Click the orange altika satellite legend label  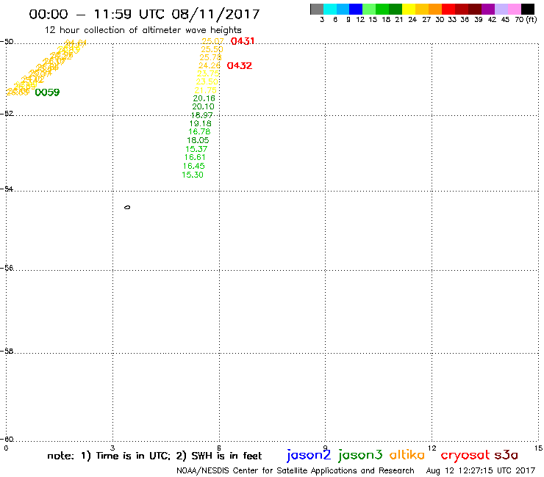[x=407, y=455]
